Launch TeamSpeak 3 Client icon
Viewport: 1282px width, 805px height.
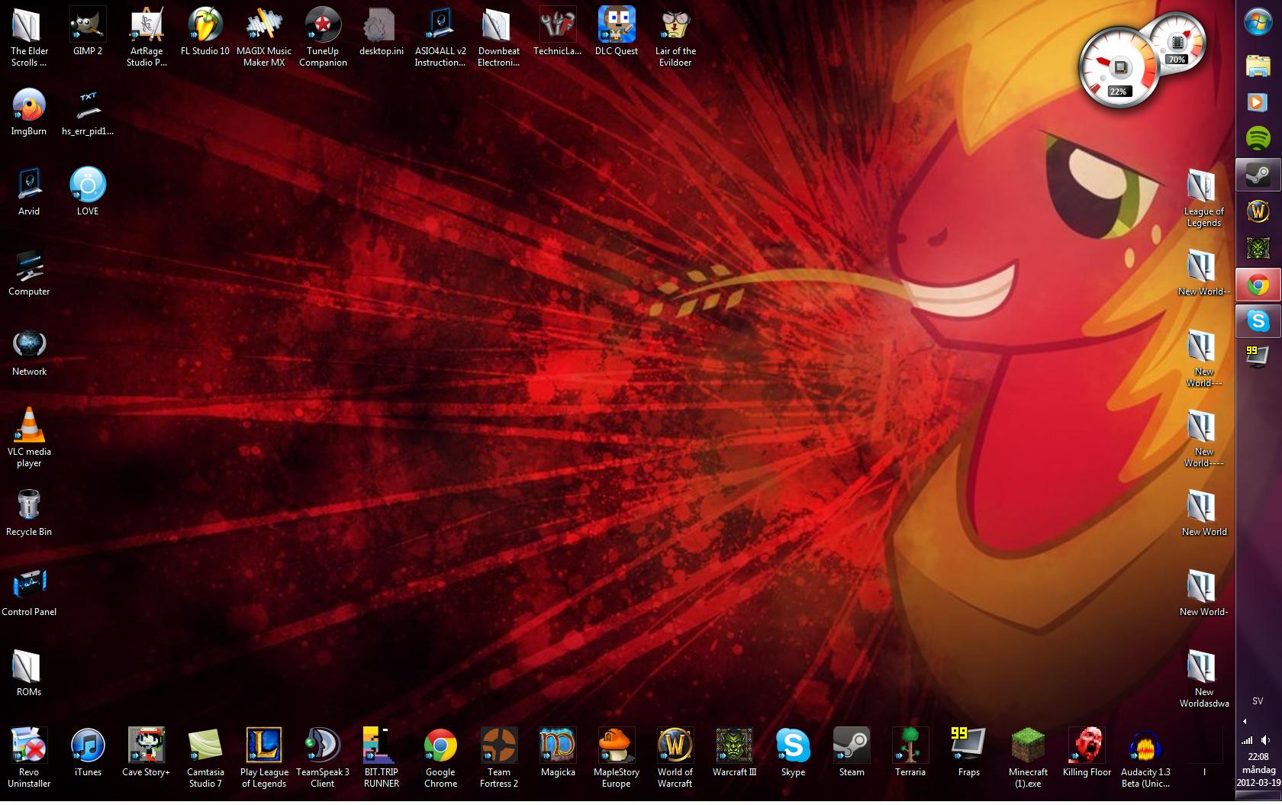(x=323, y=758)
